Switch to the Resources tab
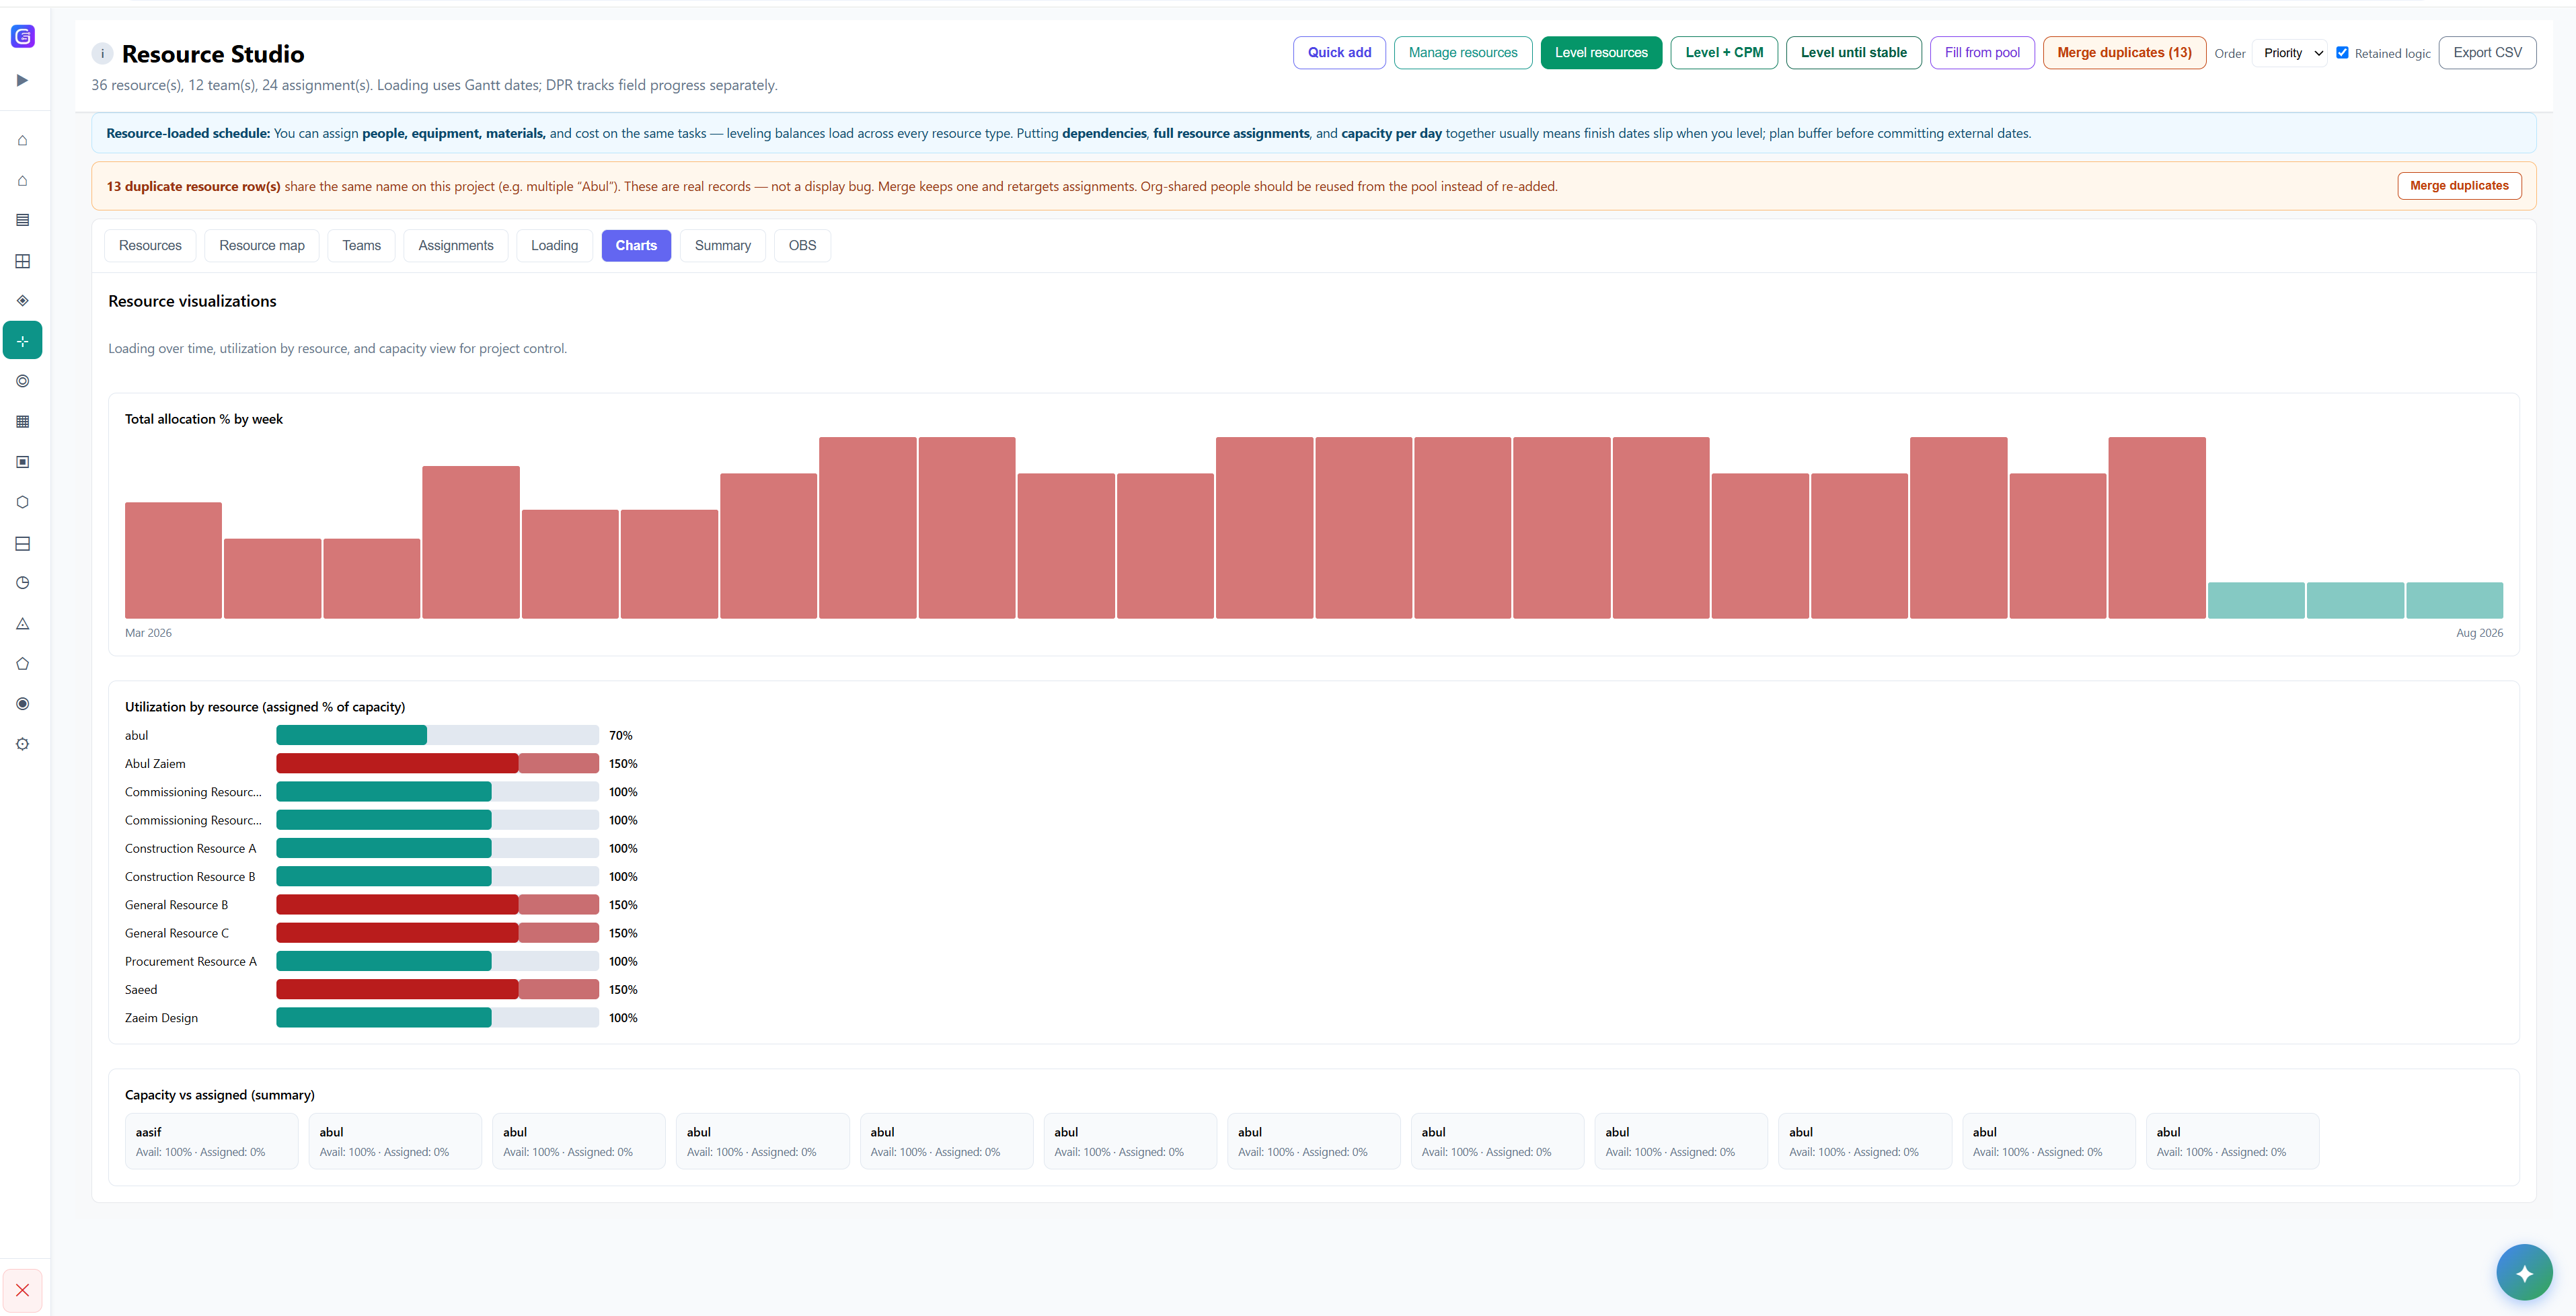2576x1316 pixels. 150,246
